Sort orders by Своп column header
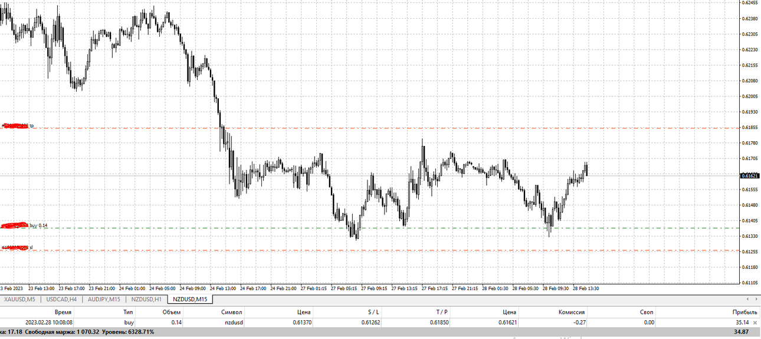 point(647,312)
